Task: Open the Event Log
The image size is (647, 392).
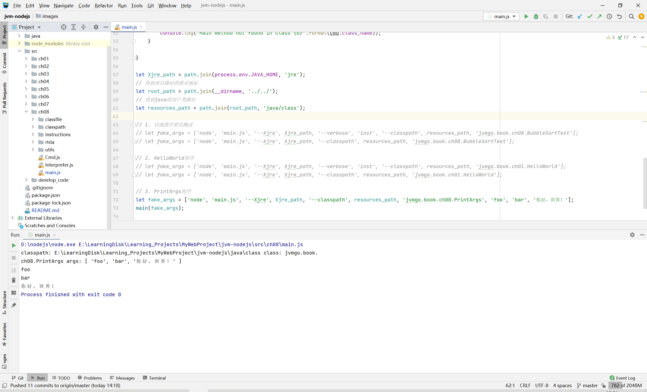Action: 622,378
